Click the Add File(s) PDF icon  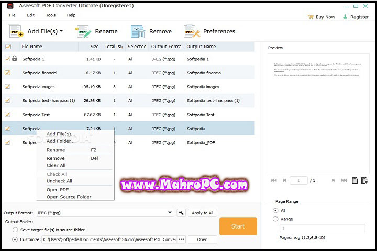tap(16, 31)
